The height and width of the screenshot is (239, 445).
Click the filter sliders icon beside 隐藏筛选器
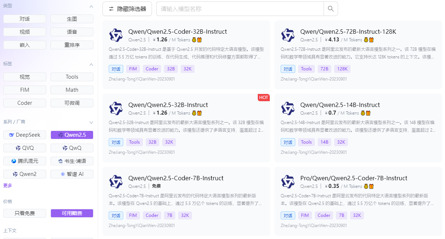coord(112,9)
